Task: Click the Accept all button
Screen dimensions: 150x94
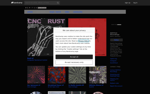Action: click(x=74, y=57)
